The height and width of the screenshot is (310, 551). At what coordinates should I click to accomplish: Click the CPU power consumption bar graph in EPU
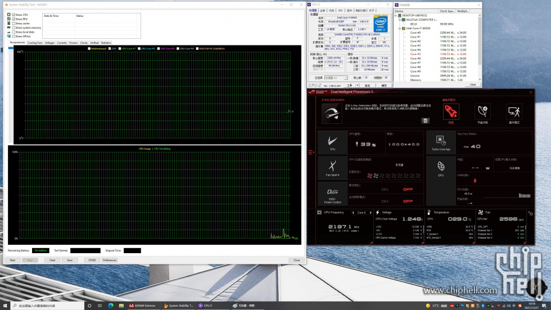coord(524,195)
